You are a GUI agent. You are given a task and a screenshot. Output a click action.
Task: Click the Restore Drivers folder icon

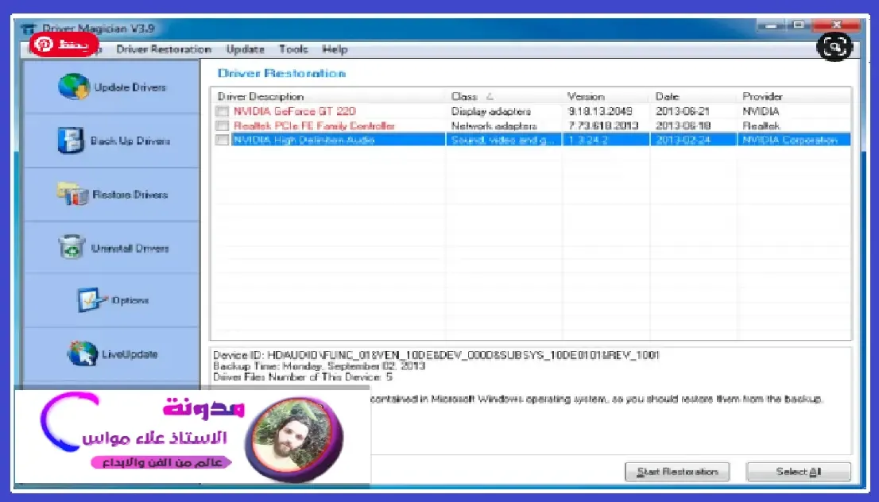72,194
